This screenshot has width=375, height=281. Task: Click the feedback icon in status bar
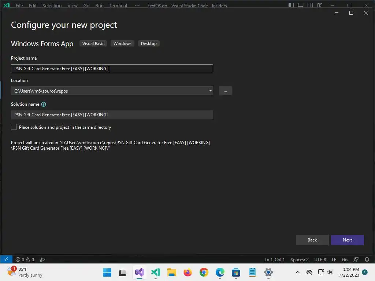tap(356, 259)
